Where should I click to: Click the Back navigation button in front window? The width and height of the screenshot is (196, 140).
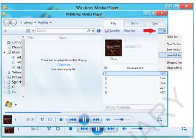[x=7, y=23]
